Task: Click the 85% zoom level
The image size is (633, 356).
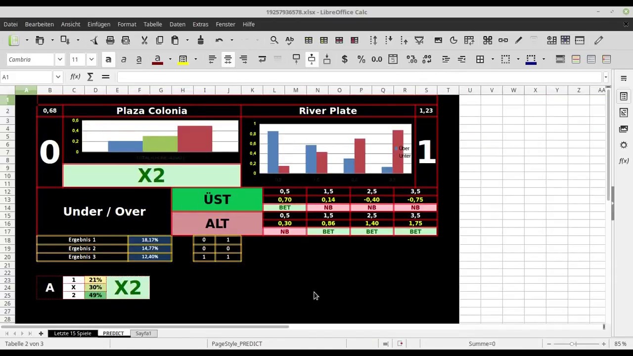Action: coord(620,344)
